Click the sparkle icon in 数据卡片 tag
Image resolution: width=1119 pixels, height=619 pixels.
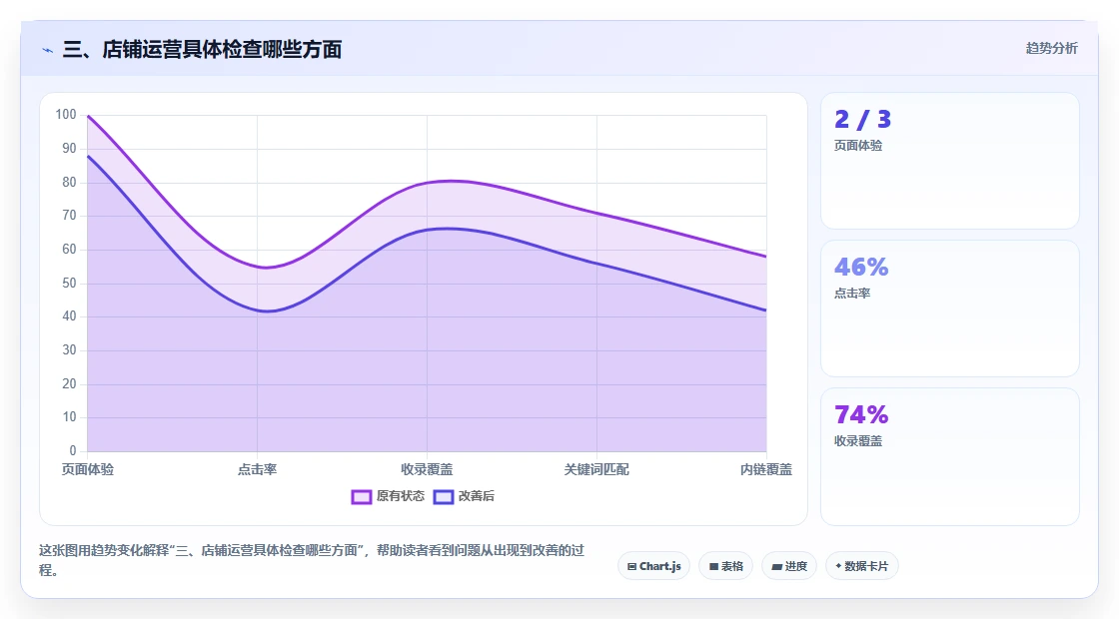coord(838,566)
